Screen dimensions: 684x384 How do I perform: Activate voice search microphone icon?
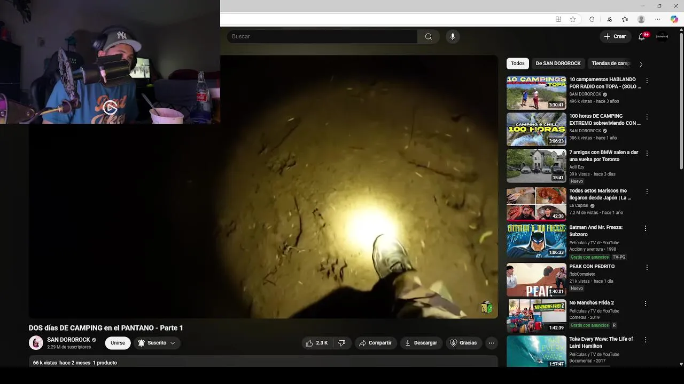click(x=453, y=36)
